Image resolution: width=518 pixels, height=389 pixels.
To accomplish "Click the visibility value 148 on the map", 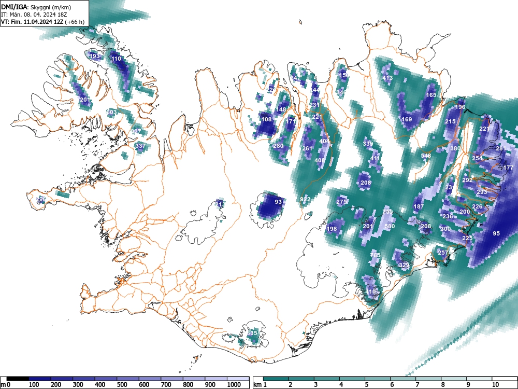I will tap(281, 109).
